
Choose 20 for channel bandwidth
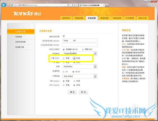pos(64,72)
